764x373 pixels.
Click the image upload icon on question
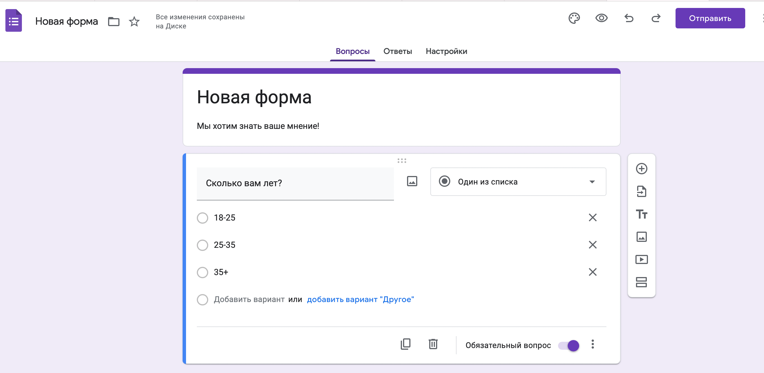tap(412, 181)
